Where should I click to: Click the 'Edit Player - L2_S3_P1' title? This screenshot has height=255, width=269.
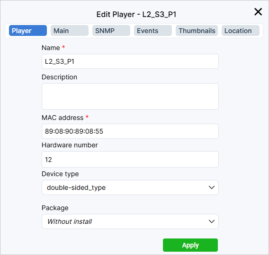pyautogui.click(x=136, y=14)
